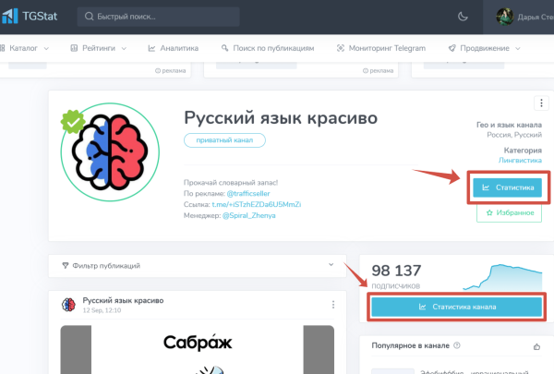
Task: Open the @trafficseller link
Action: 248,193
